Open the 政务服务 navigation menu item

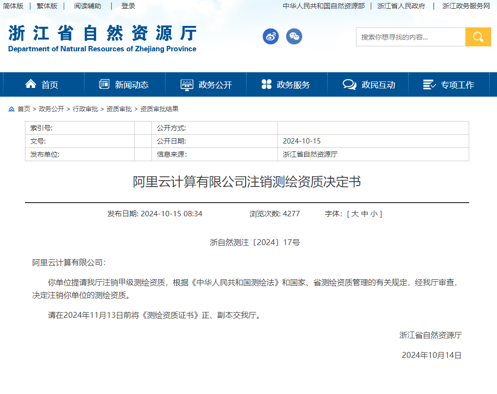(x=287, y=84)
